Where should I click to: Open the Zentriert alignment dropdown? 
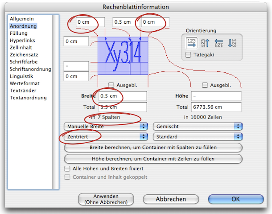[106, 136]
